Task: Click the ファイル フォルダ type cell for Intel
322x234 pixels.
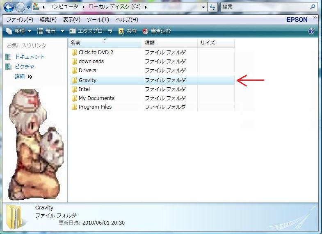Action: [165, 89]
